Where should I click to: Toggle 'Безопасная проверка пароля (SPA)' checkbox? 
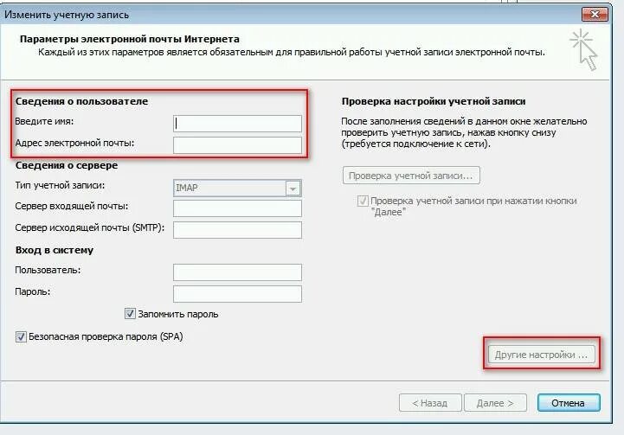point(21,336)
